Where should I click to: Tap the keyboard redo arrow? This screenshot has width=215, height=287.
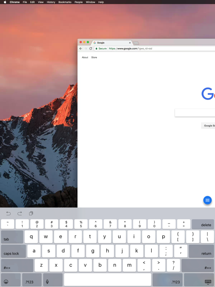19,213
